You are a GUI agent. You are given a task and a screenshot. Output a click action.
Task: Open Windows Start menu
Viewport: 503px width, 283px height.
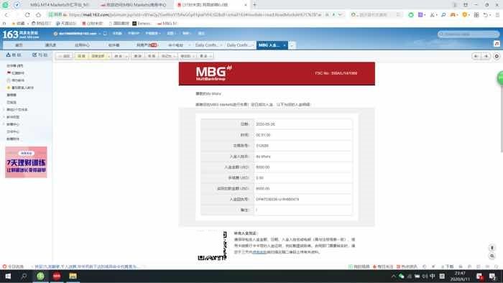point(8,277)
